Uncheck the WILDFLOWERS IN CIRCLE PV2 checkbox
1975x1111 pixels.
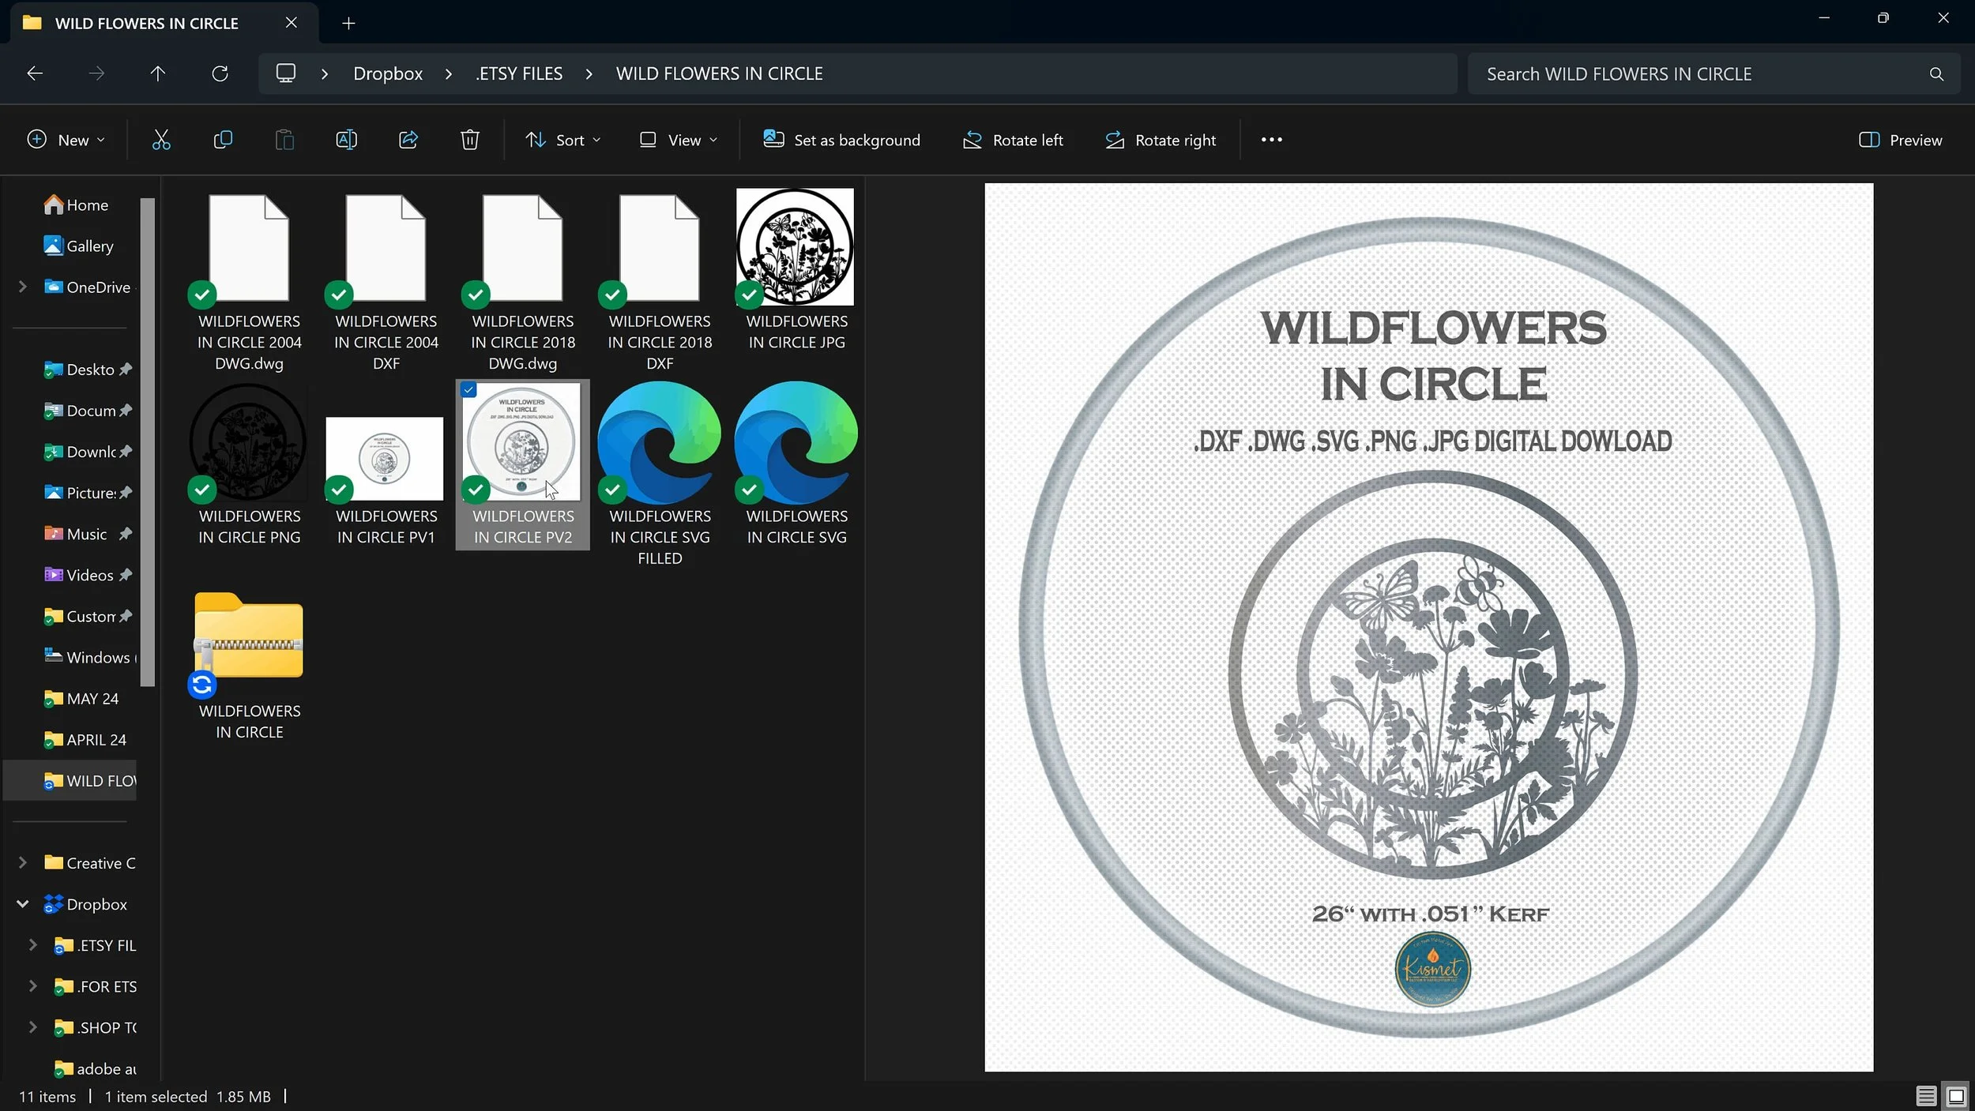pyautogui.click(x=468, y=390)
